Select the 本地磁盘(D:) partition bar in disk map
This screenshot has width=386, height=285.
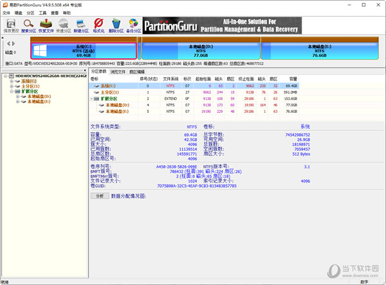pyautogui.click(x=201, y=51)
